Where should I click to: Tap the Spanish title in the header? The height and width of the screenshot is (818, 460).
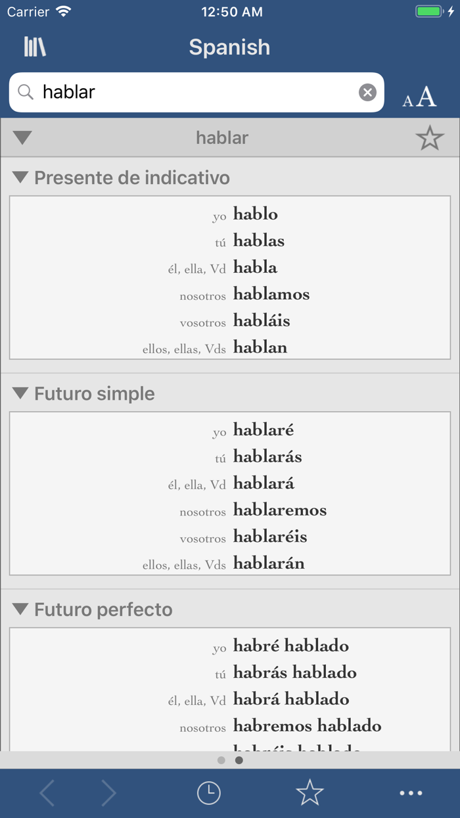click(x=229, y=47)
